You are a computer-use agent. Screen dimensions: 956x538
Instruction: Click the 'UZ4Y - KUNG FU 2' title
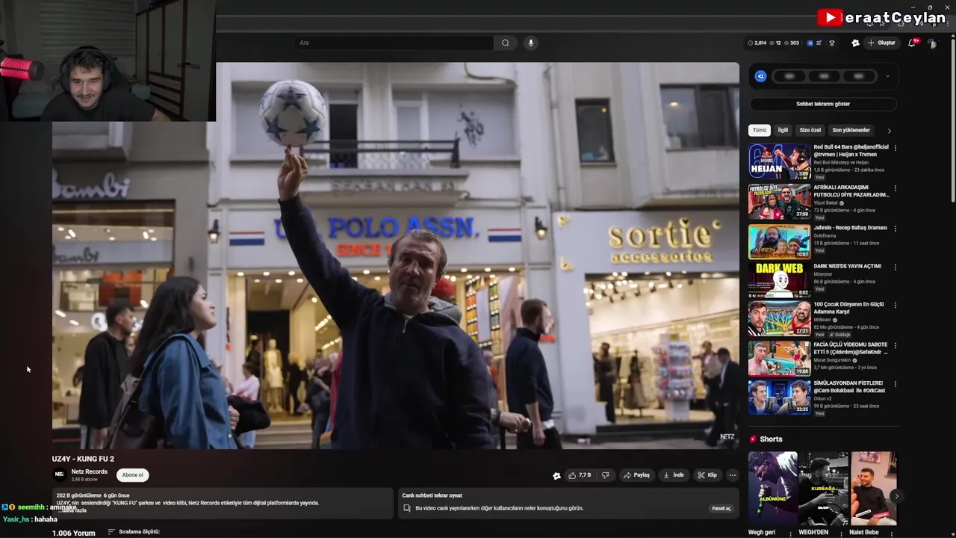(x=83, y=459)
